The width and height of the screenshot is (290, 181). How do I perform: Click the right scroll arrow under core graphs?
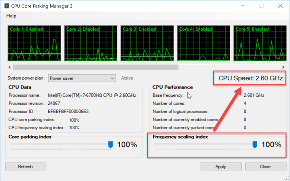(x=283, y=67)
